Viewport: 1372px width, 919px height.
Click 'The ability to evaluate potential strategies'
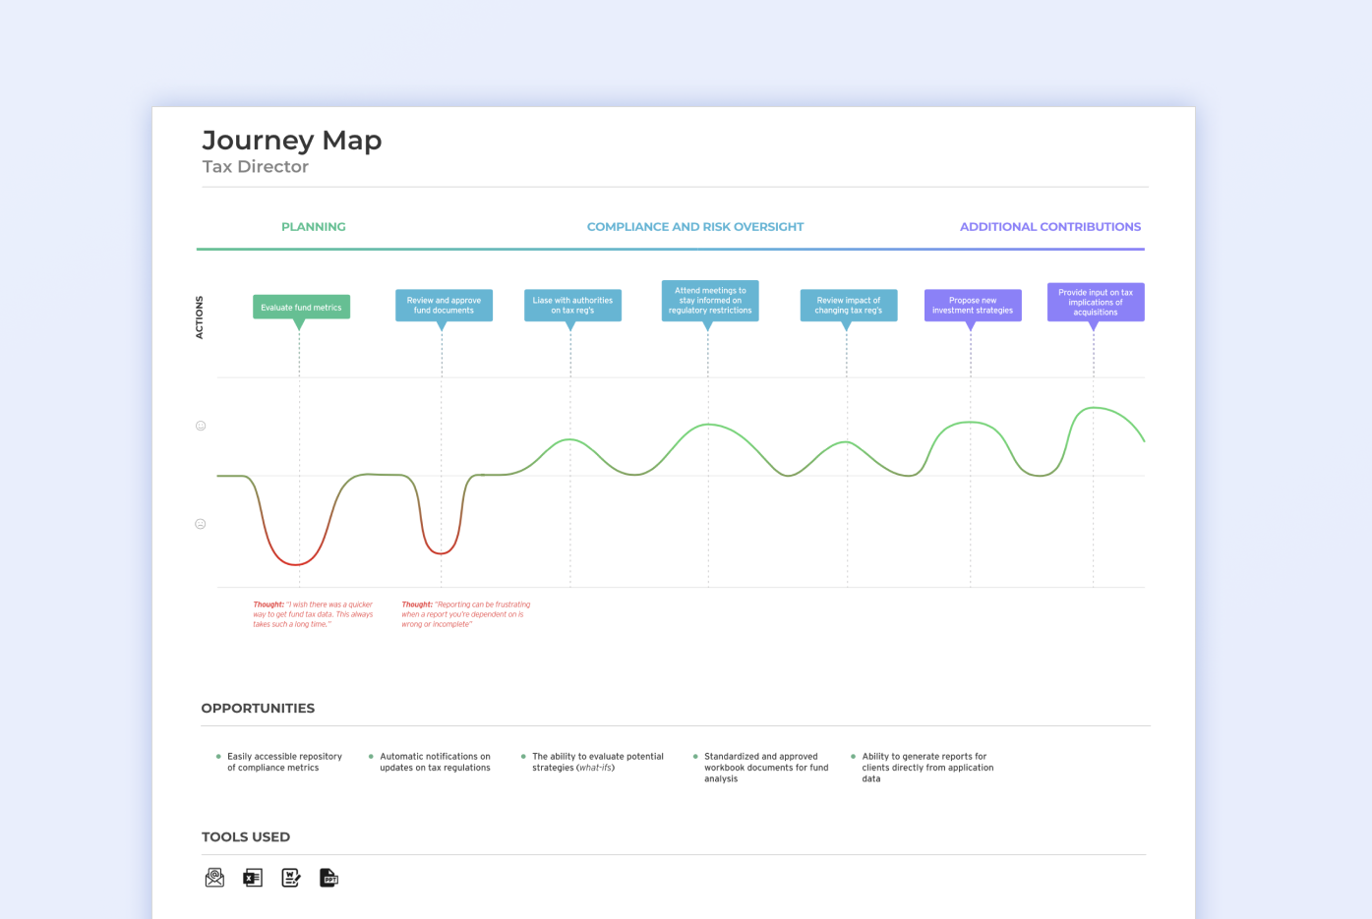pos(598,762)
